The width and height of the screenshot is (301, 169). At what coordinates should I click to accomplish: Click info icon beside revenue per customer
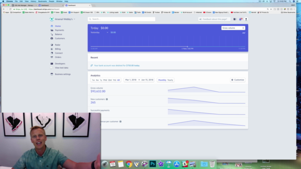[x=120, y=122]
